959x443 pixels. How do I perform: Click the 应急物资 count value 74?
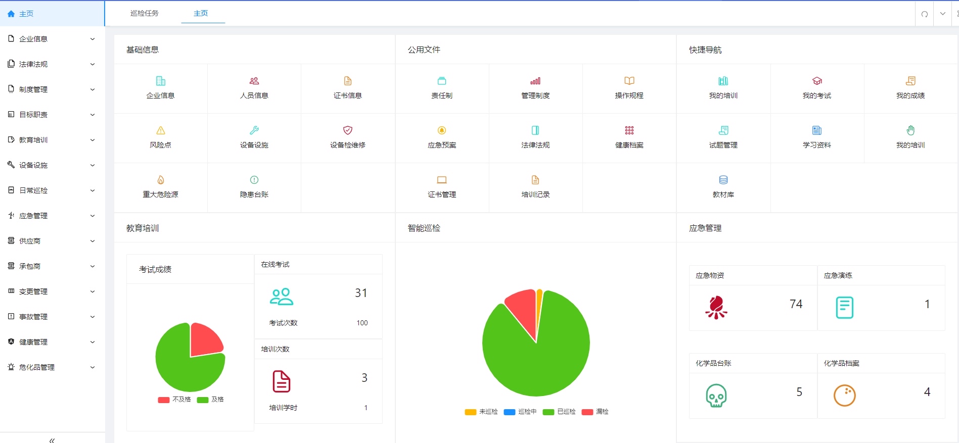pos(796,304)
